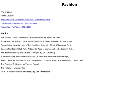Click A Perfect Red by Amy Butler Greenfield
The width and height of the screenshot is (139, 104).
pyautogui.click(x=35, y=56)
